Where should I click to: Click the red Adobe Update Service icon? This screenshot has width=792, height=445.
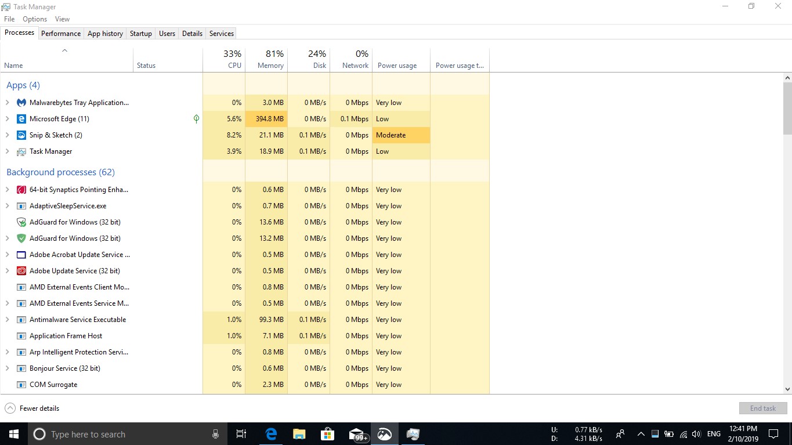tap(21, 271)
